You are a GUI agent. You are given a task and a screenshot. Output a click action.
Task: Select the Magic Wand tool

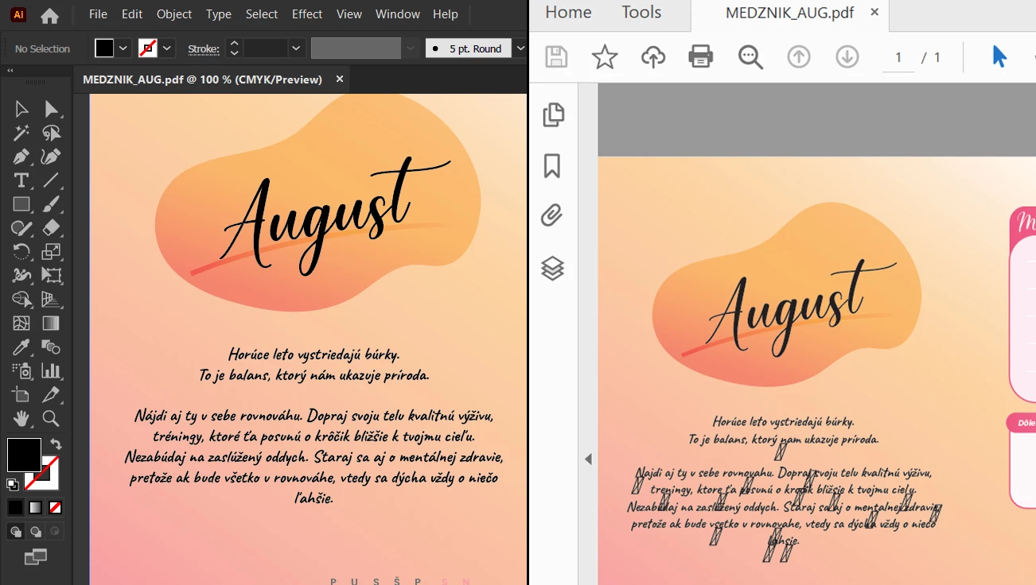coord(21,134)
